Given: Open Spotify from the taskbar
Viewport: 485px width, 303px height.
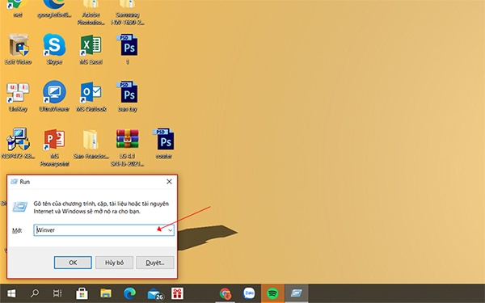Looking at the screenshot, I should coord(272,293).
